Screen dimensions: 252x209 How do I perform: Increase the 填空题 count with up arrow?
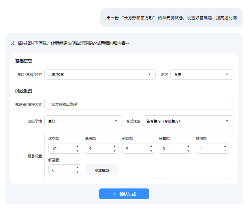click(77, 146)
